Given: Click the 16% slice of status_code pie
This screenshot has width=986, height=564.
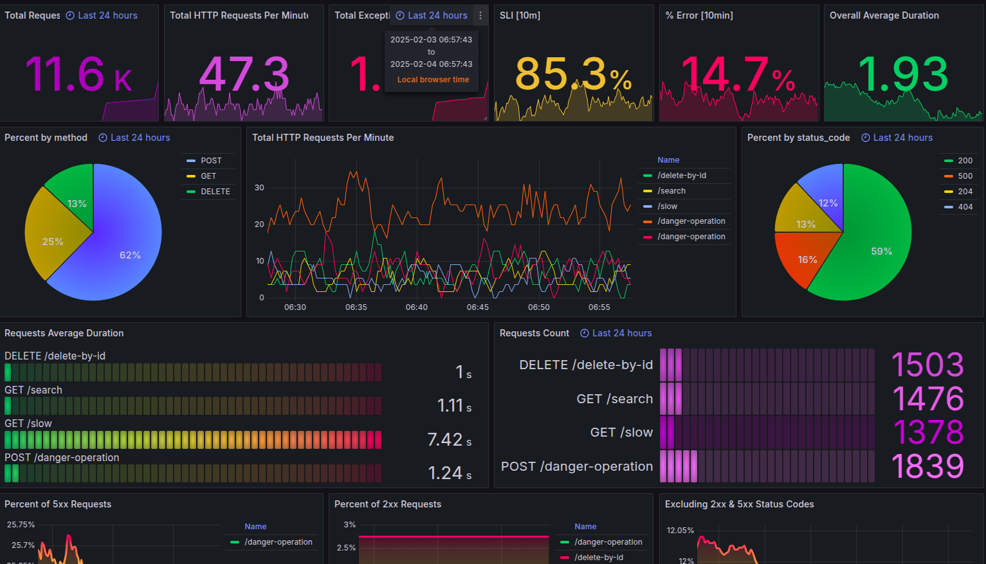Looking at the screenshot, I should [x=807, y=260].
